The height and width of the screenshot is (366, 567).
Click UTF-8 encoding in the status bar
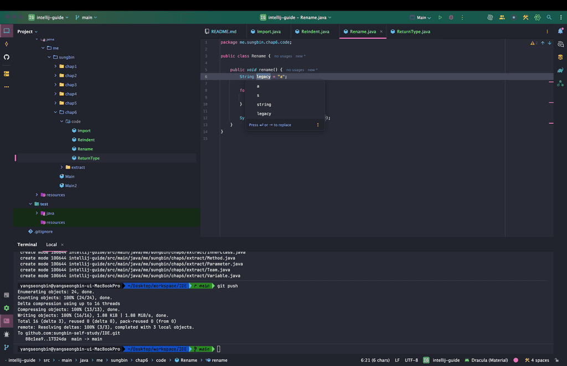(x=411, y=360)
